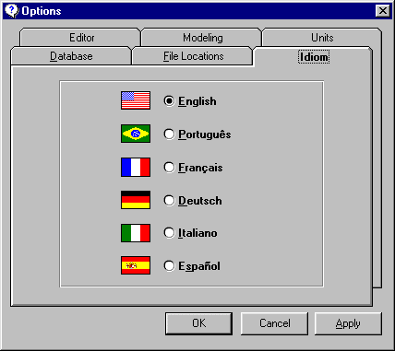Click the Options help icon in title bar
395x351 pixels.
coord(12,11)
